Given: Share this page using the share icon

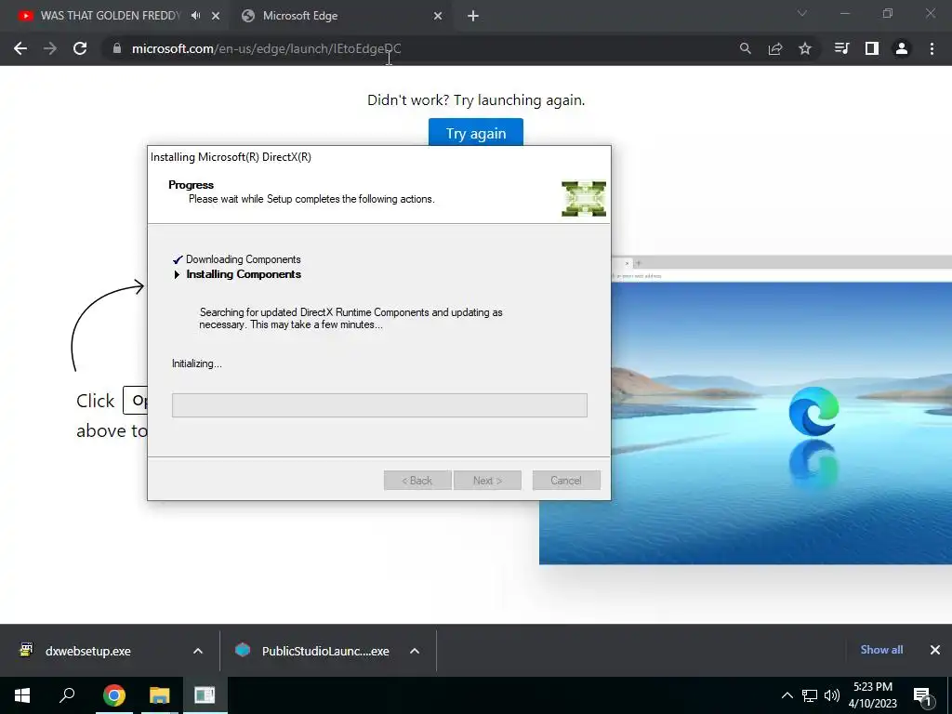Looking at the screenshot, I should click(x=774, y=48).
